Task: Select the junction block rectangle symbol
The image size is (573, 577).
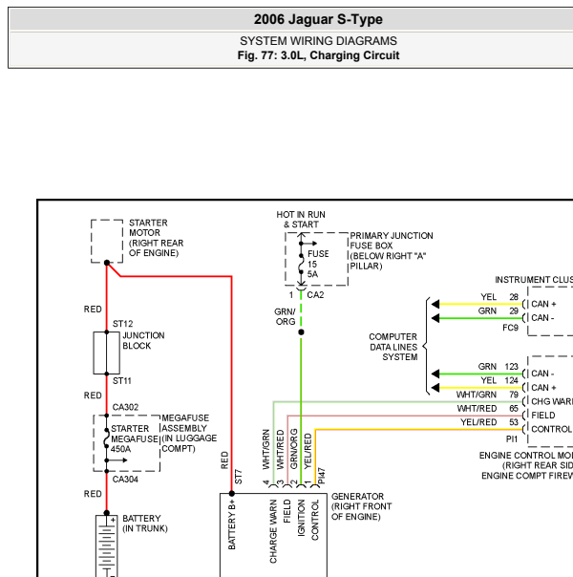Action: point(106,353)
